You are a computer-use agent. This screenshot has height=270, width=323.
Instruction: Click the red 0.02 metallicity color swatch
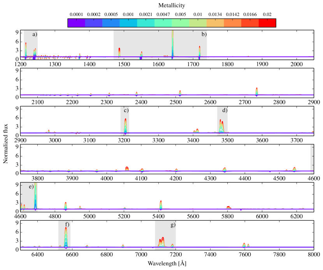(267, 23)
